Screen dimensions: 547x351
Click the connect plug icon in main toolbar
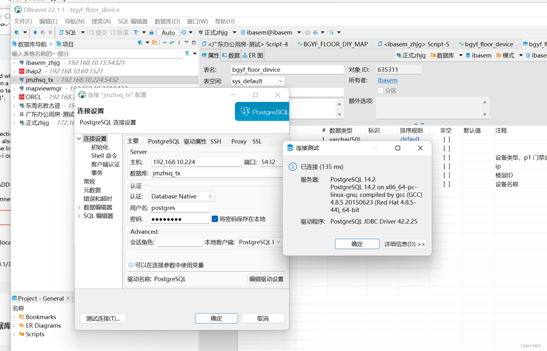coord(35,32)
